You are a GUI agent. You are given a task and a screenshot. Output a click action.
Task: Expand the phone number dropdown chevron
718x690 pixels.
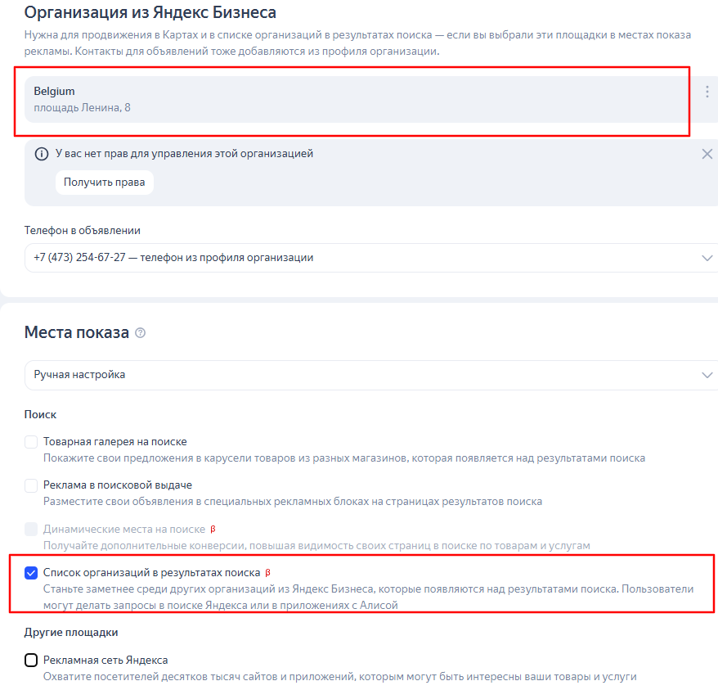tap(707, 258)
